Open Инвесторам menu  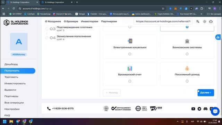89,22
